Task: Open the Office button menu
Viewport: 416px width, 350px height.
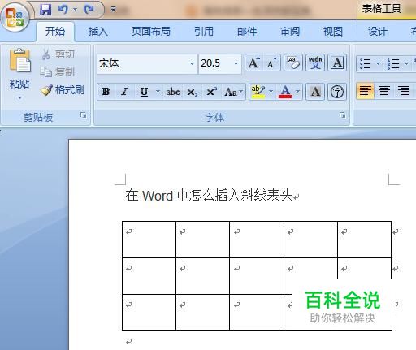Action: [15, 17]
